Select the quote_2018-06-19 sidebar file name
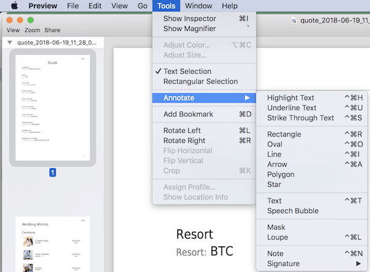 coord(57,43)
